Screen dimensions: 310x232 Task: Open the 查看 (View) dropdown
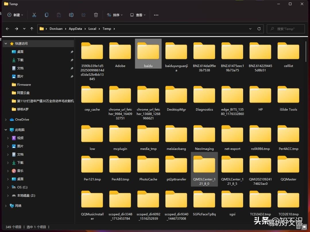coord(138,15)
